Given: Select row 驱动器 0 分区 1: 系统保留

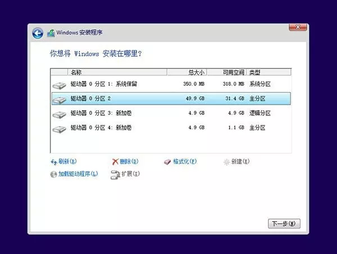Looking at the screenshot, I should (x=171, y=84).
